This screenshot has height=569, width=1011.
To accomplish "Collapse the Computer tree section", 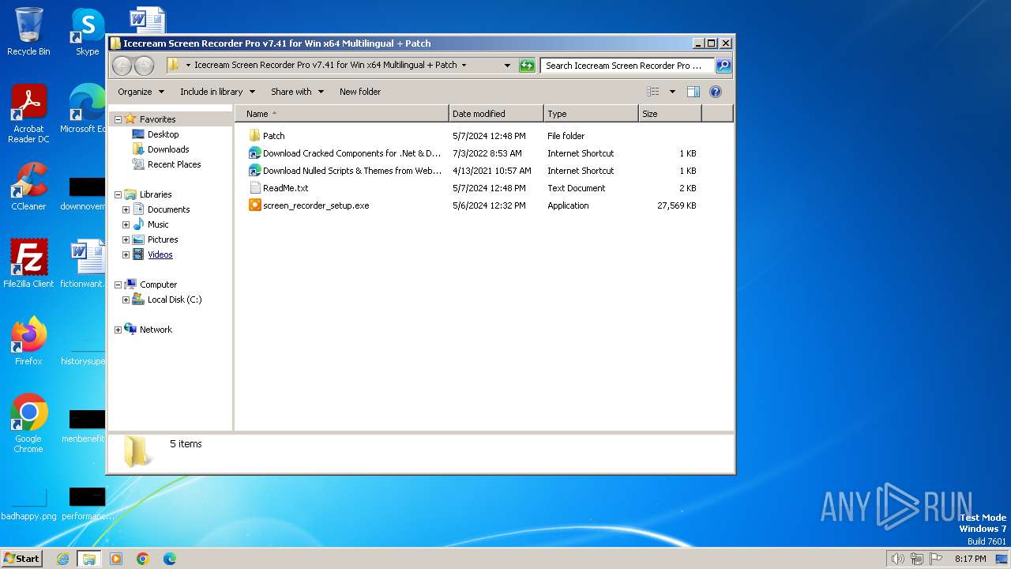I will [x=118, y=284].
